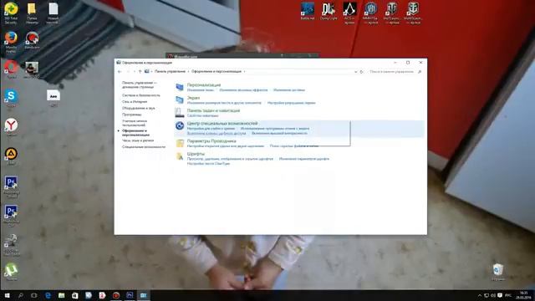The width and height of the screenshot is (535, 301).
Task: Go to Часы, язык и регион in sidebar
Action: [x=138, y=140]
